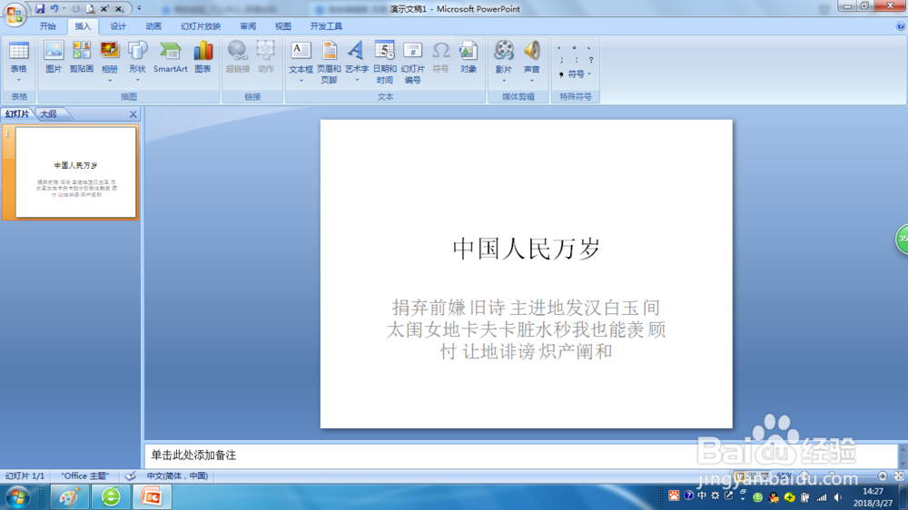The width and height of the screenshot is (908, 510).
Task: Open the 设计 ribbon tab
Action: (x=118, y=26)
